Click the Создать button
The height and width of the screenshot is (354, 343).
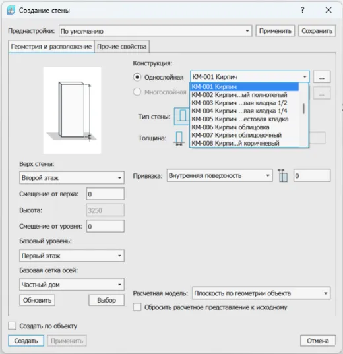click(x=26, y=341)
